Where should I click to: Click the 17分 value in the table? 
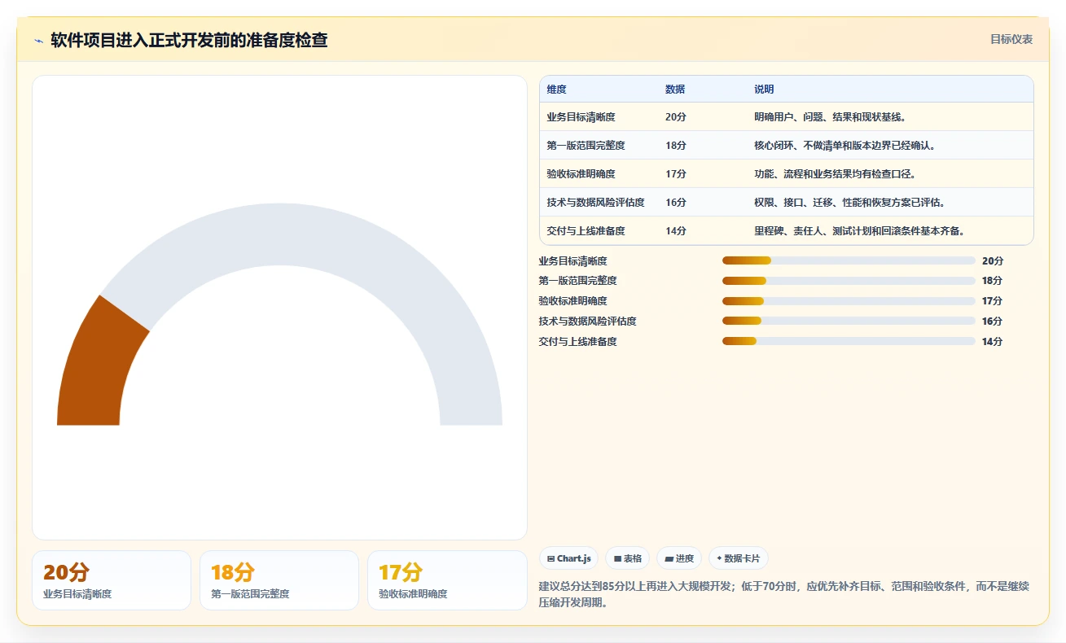tap(675, 173)
